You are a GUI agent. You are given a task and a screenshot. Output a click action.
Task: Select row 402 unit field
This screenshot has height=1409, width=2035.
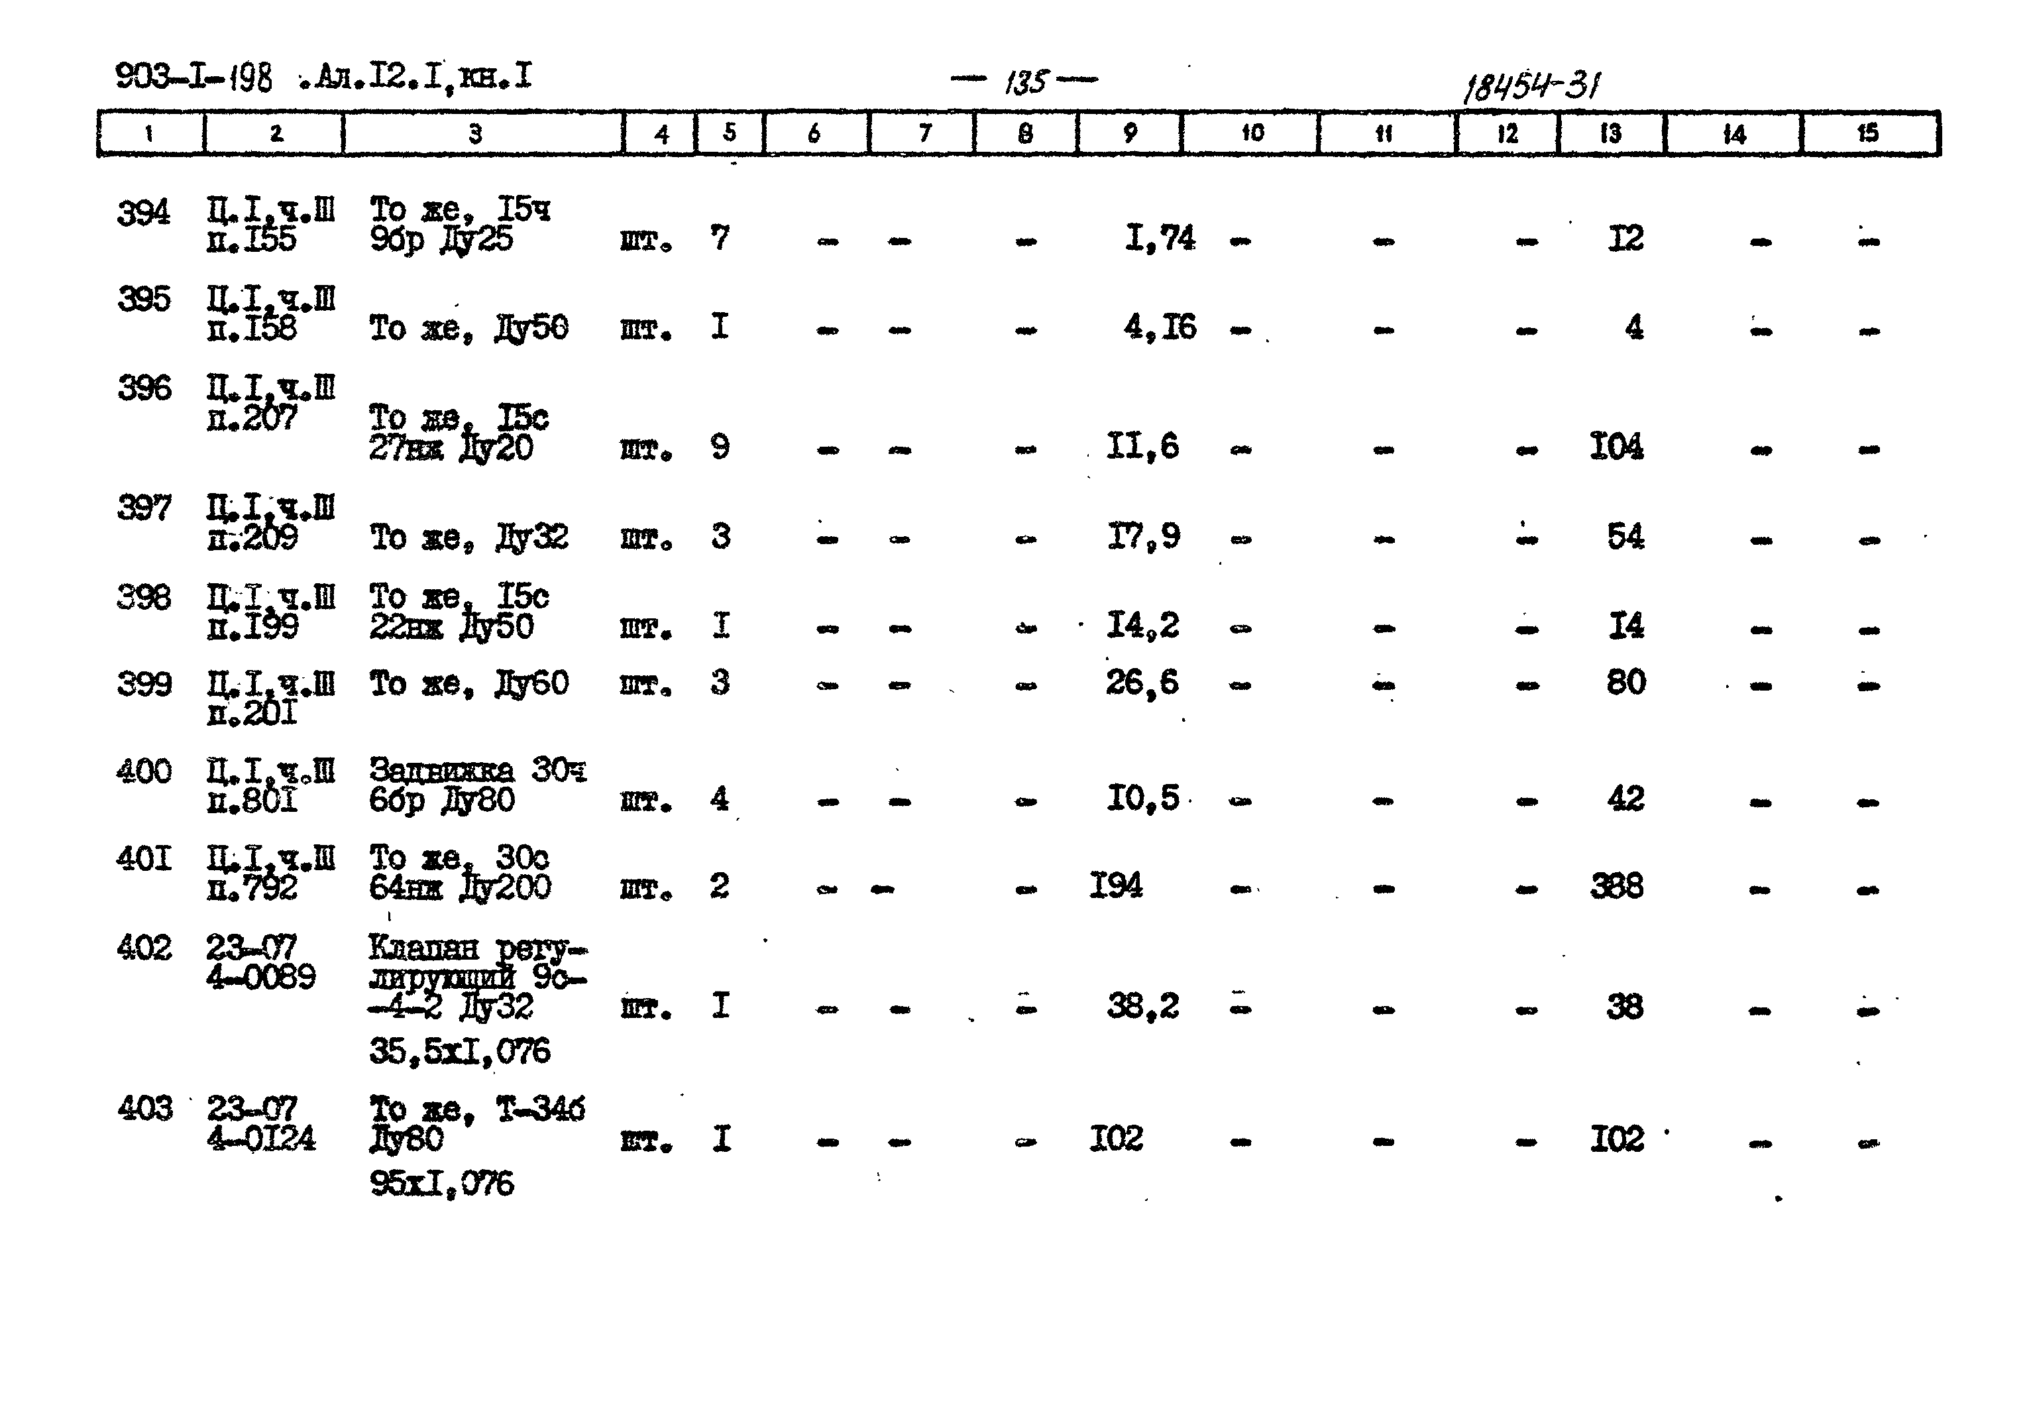(x=635, y=996)
